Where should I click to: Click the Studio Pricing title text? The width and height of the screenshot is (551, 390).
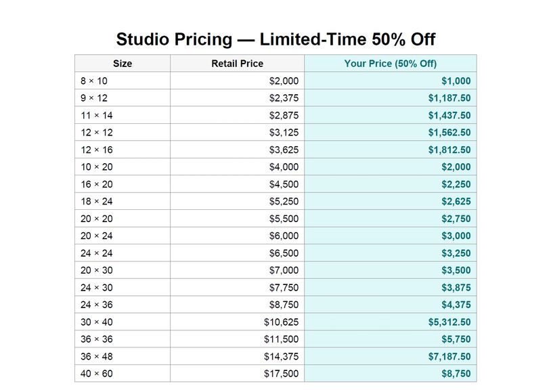275,39
